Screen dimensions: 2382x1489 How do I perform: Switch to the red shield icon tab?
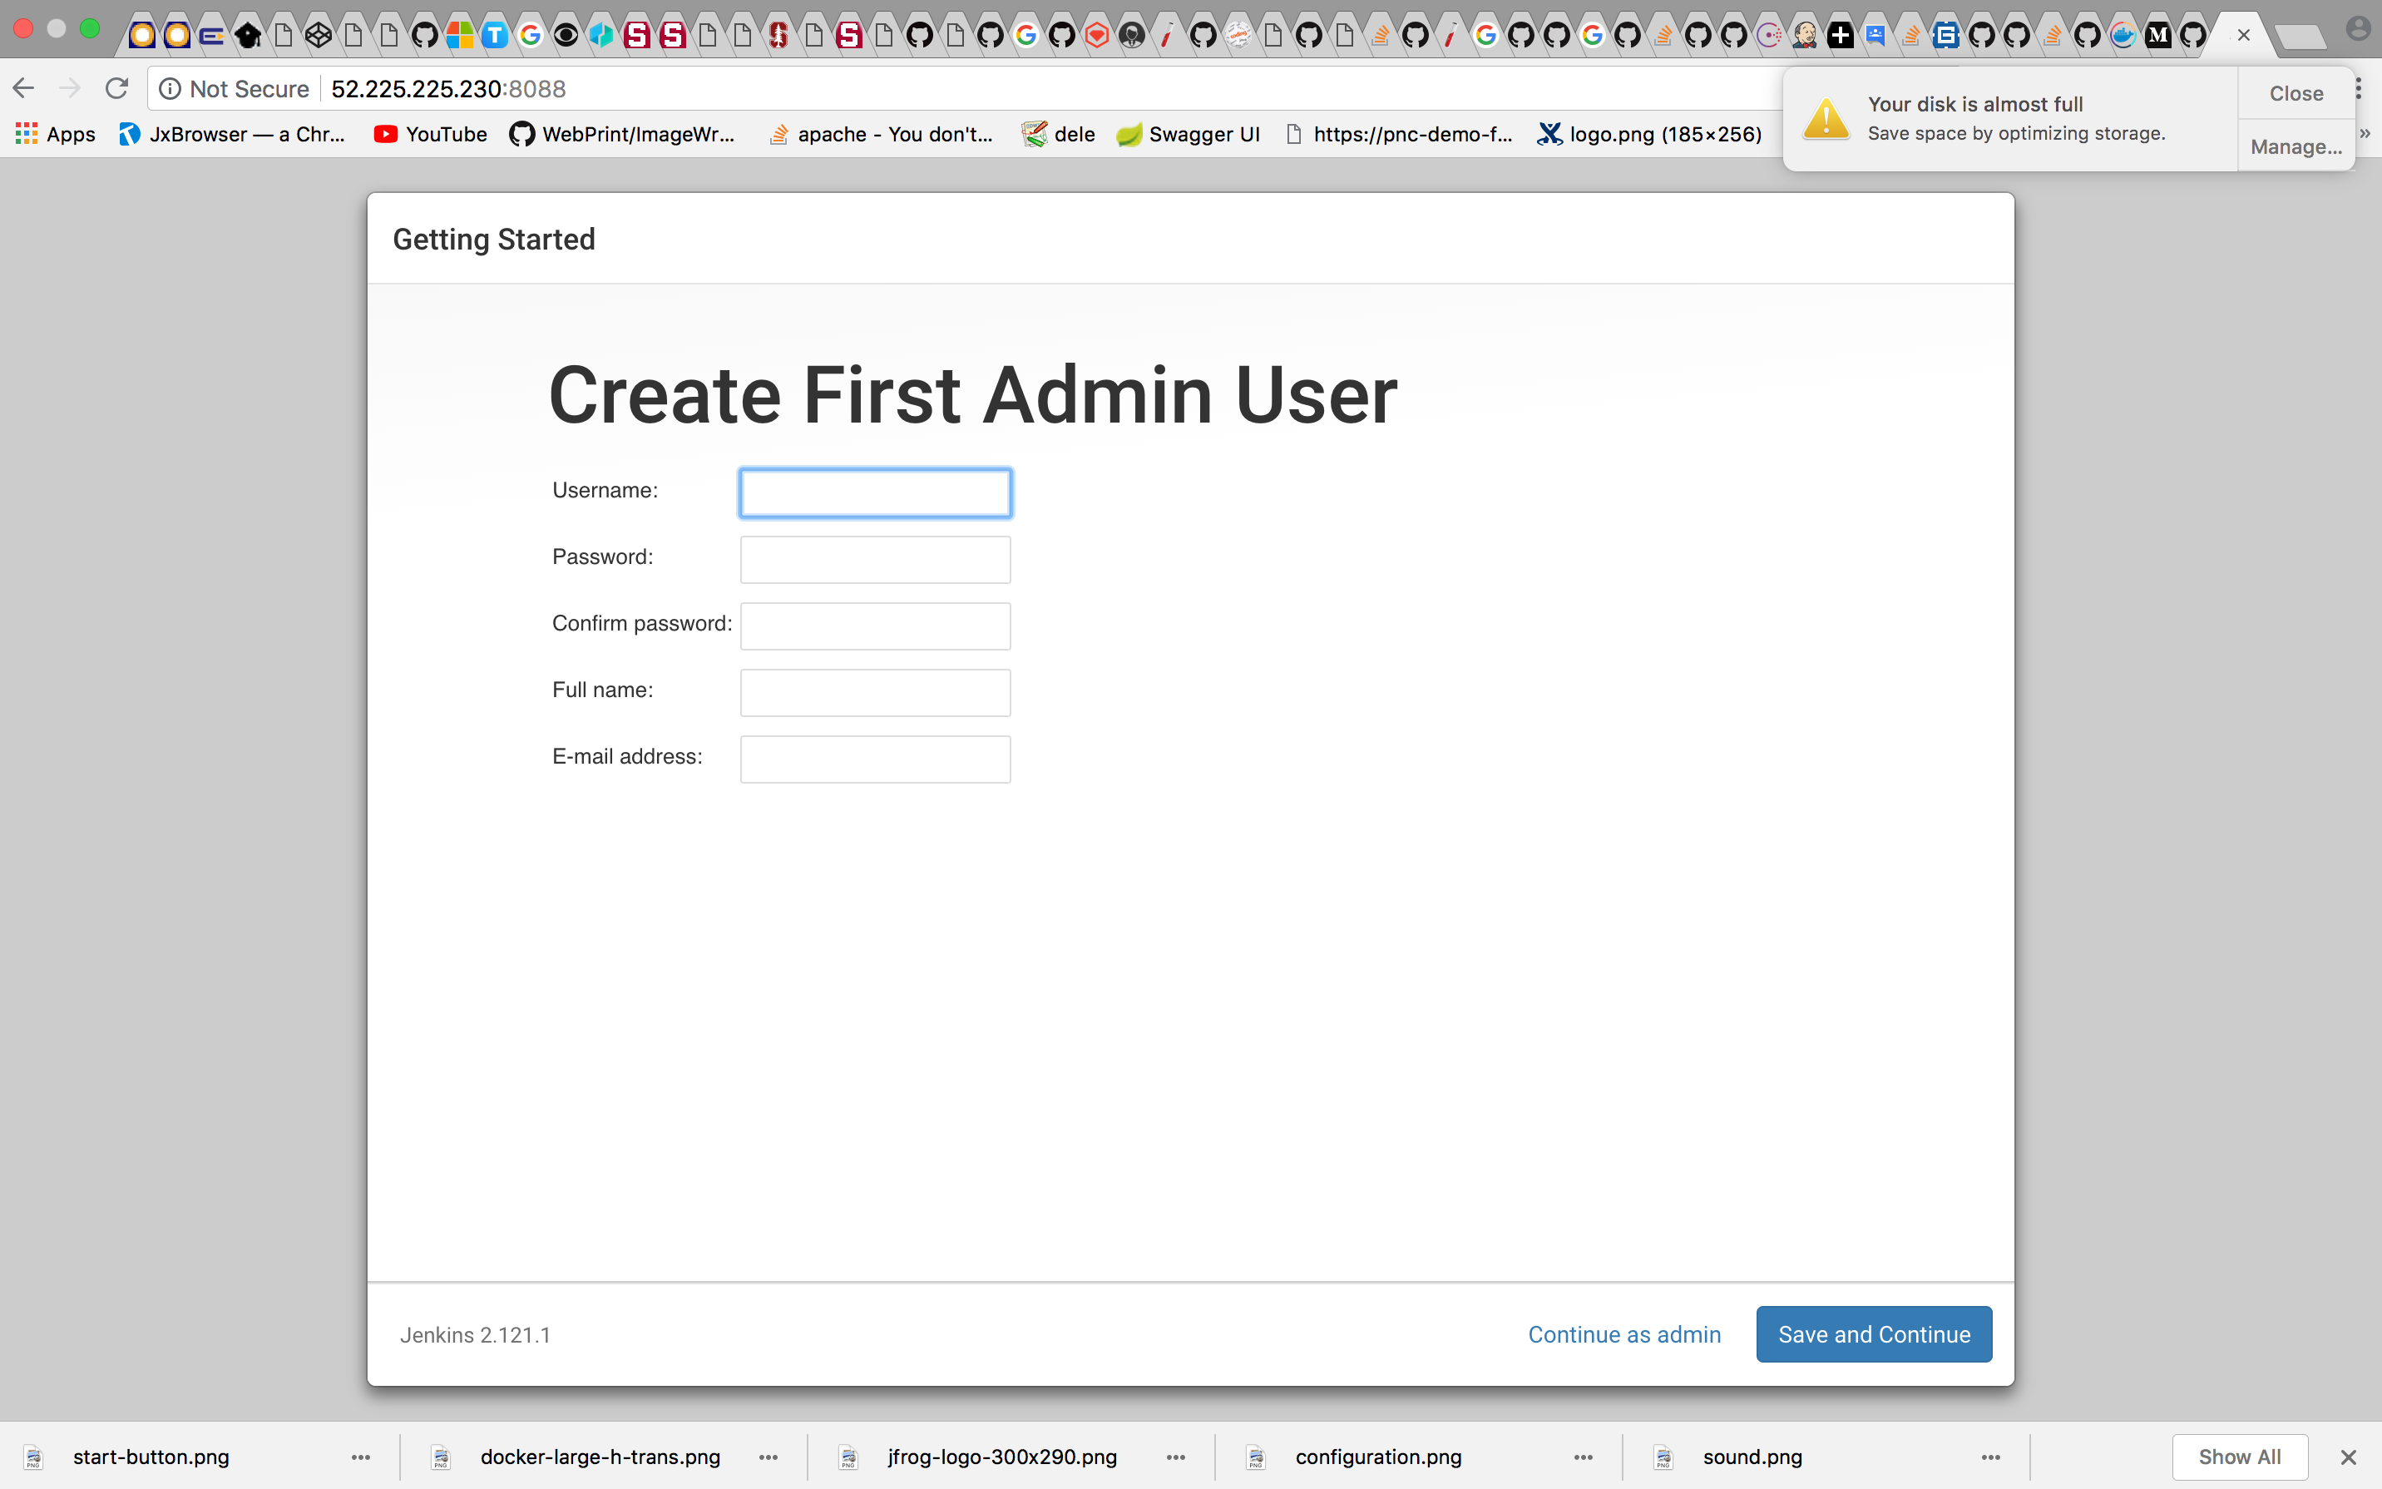coord(1096,36)
